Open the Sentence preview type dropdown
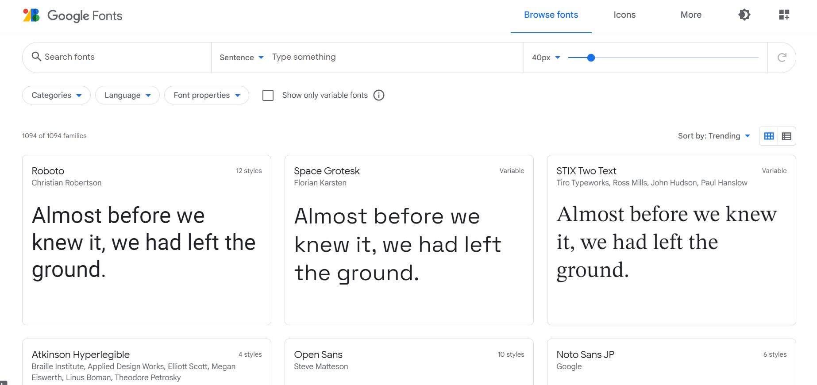 click(242, 58)
